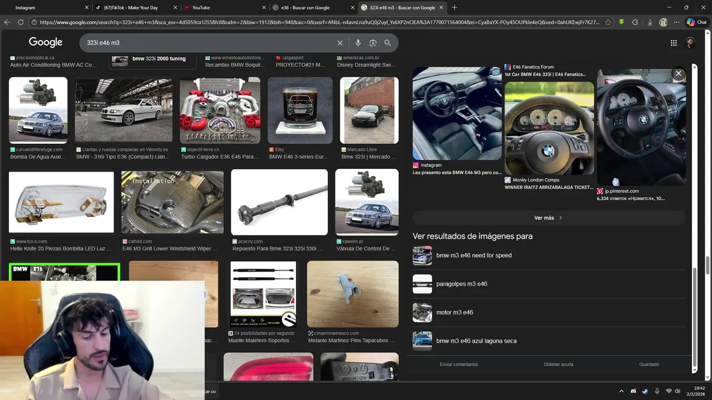The width and height of the screenshot is (712, 400).
Task: Close the Instagram tab
Action: [86, 8]
